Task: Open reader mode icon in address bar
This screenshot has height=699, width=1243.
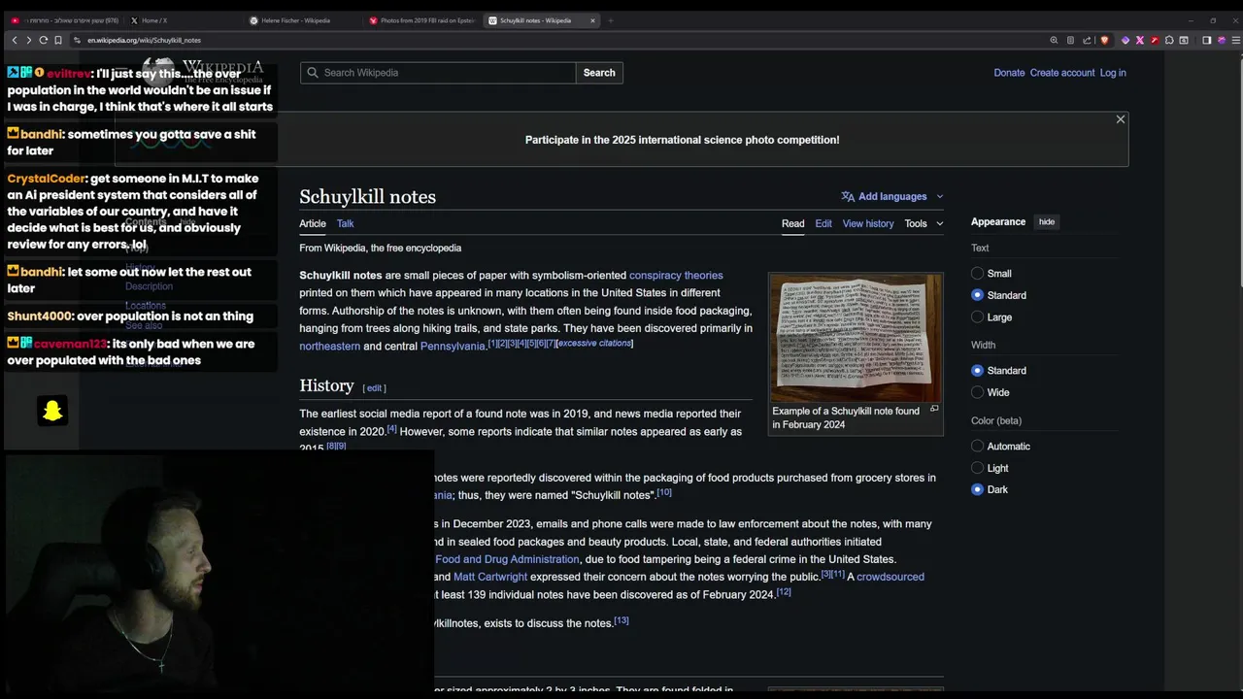Action: point(1070,40)
